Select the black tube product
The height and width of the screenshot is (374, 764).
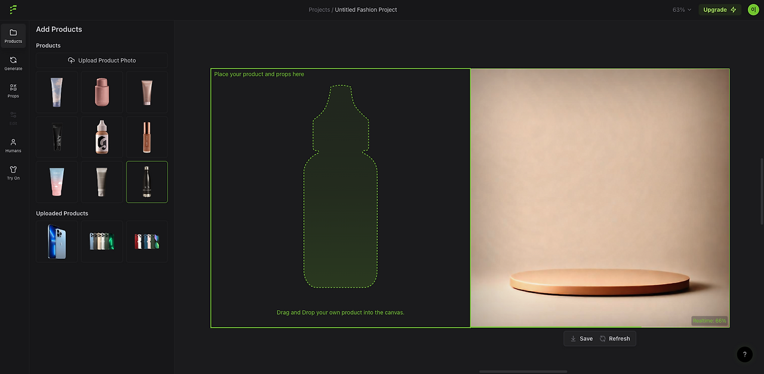[57, 137]
